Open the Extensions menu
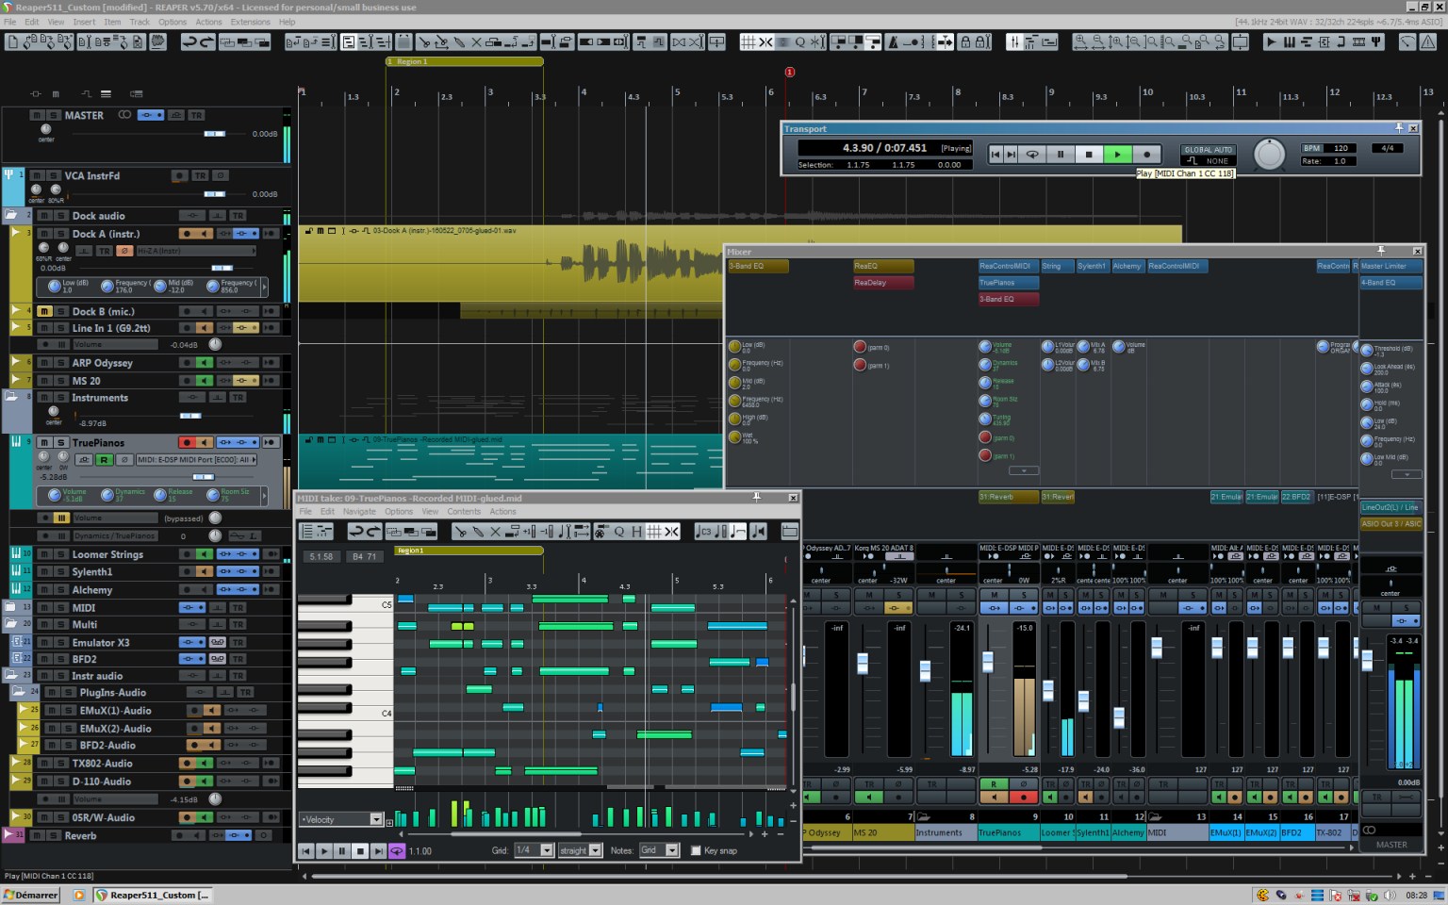 250,22
